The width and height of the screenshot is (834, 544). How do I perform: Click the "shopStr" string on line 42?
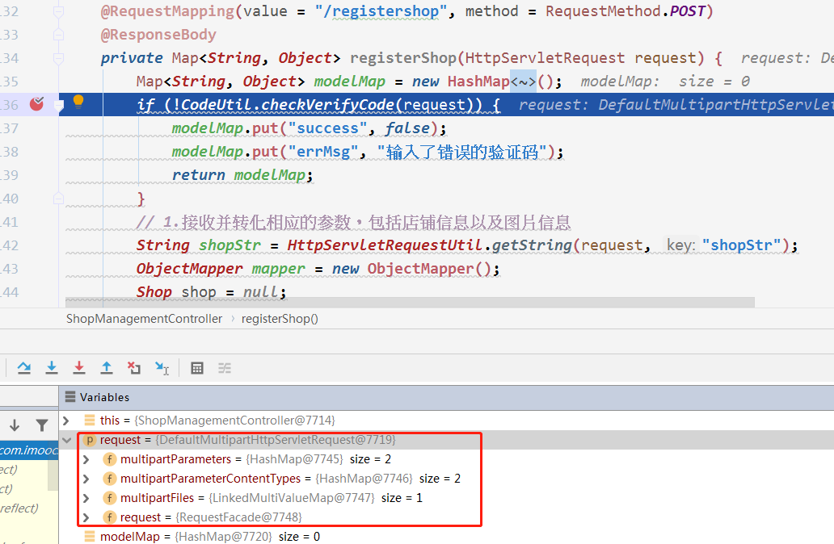click(741, 245)
